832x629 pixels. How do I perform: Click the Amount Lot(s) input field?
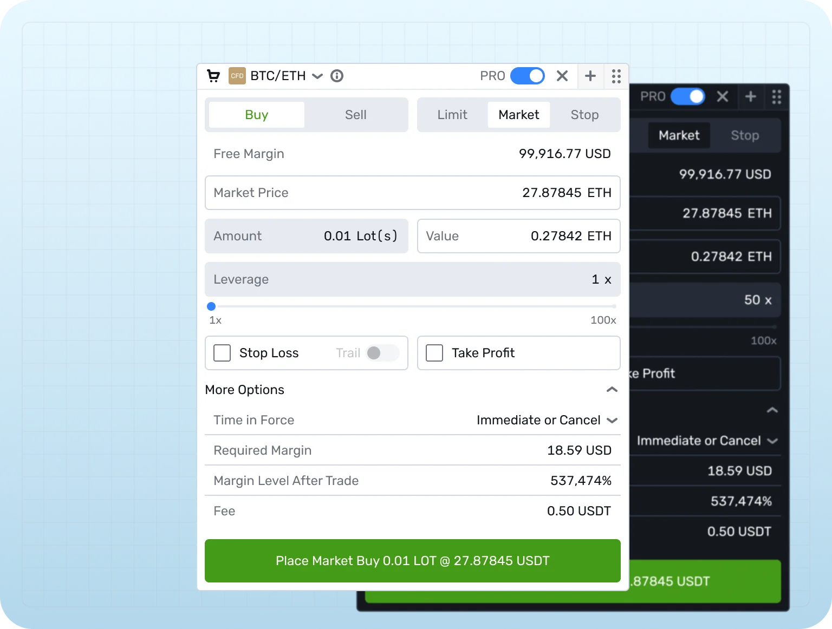307,236
